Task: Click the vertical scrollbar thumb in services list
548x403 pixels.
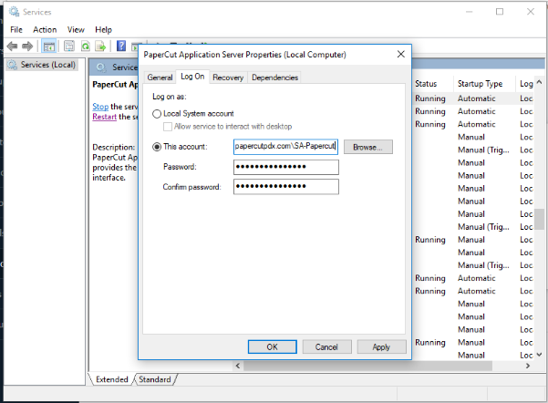Action: [539, 219]
